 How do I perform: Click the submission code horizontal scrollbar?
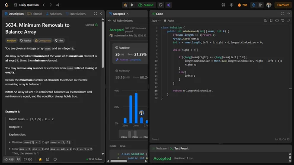119,161
